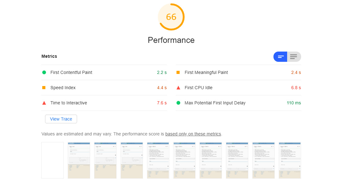This screenshot has height=187, width=344.
Task: Select the second filmstrip screenshot thumbnail
Action: click(79, 160)
